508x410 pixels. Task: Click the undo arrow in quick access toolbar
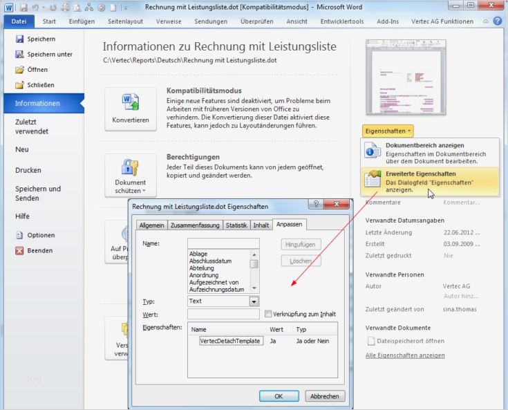coord(35,8)
